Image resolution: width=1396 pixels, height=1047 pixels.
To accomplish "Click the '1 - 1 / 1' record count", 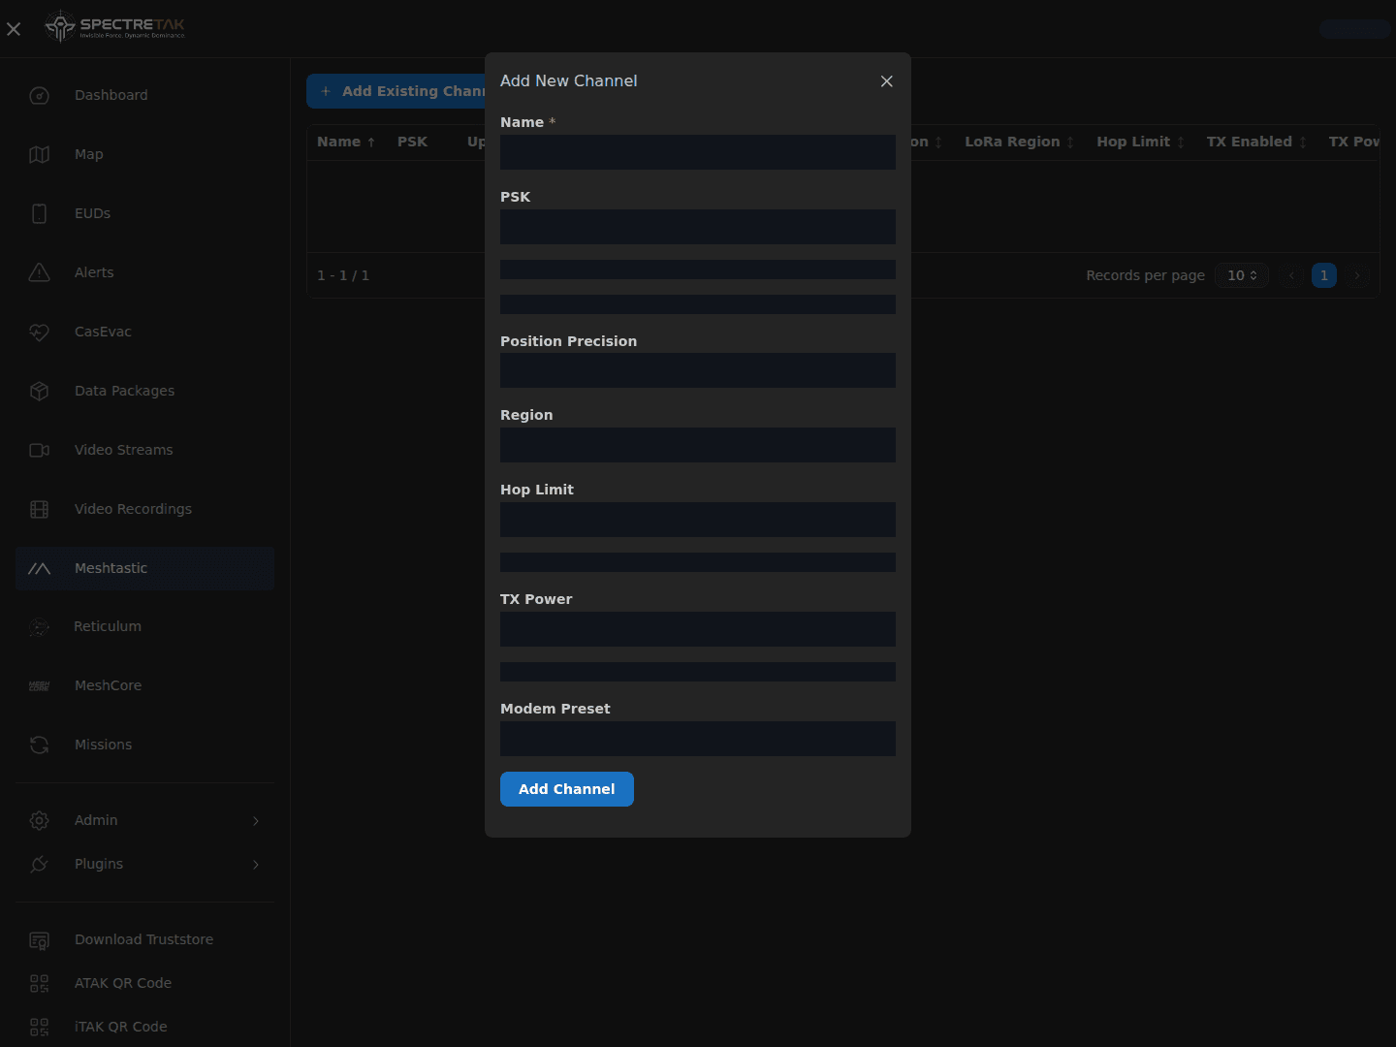I will [x=343, y=275].
